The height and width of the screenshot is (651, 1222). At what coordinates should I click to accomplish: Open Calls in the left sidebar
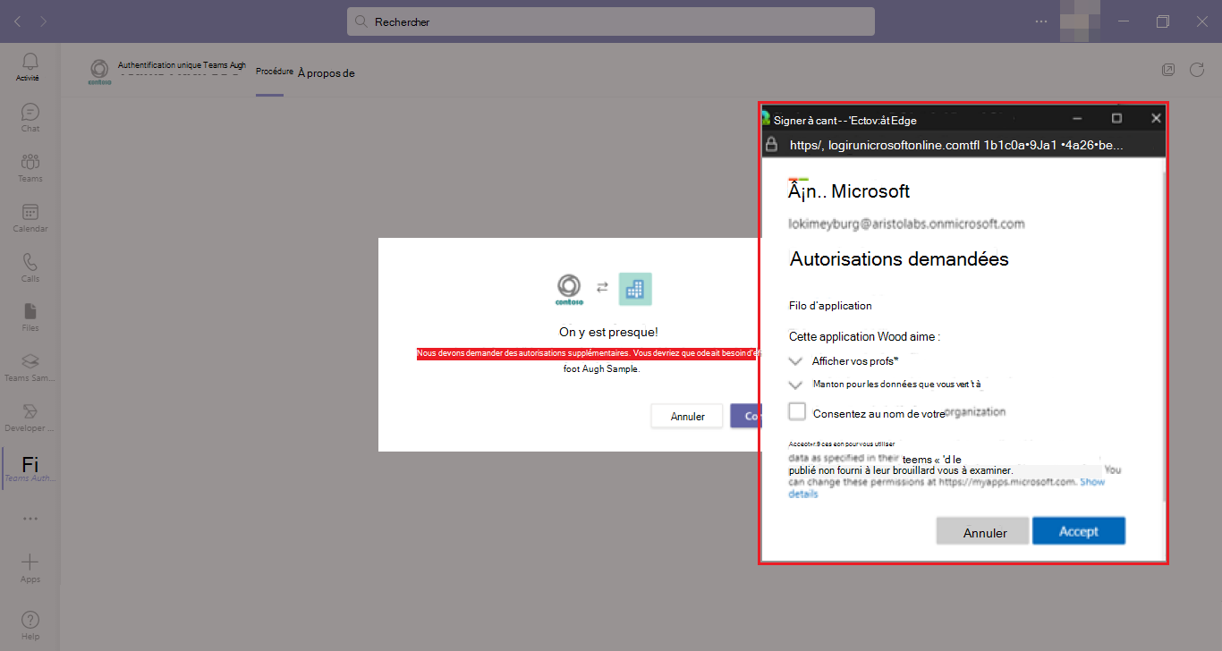tap(30, 268)
